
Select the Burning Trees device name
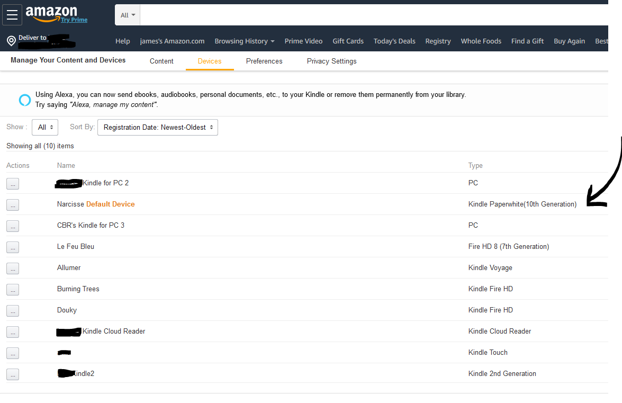tap(78, 289)
